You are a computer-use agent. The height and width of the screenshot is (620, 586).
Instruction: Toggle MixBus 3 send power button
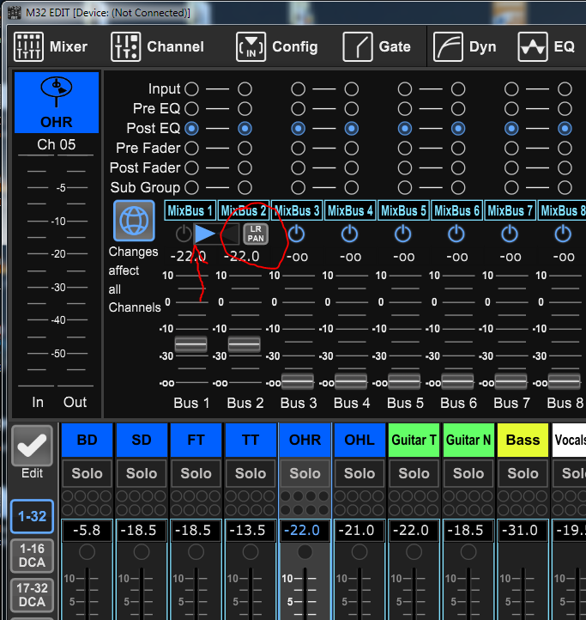click(296, 234)
